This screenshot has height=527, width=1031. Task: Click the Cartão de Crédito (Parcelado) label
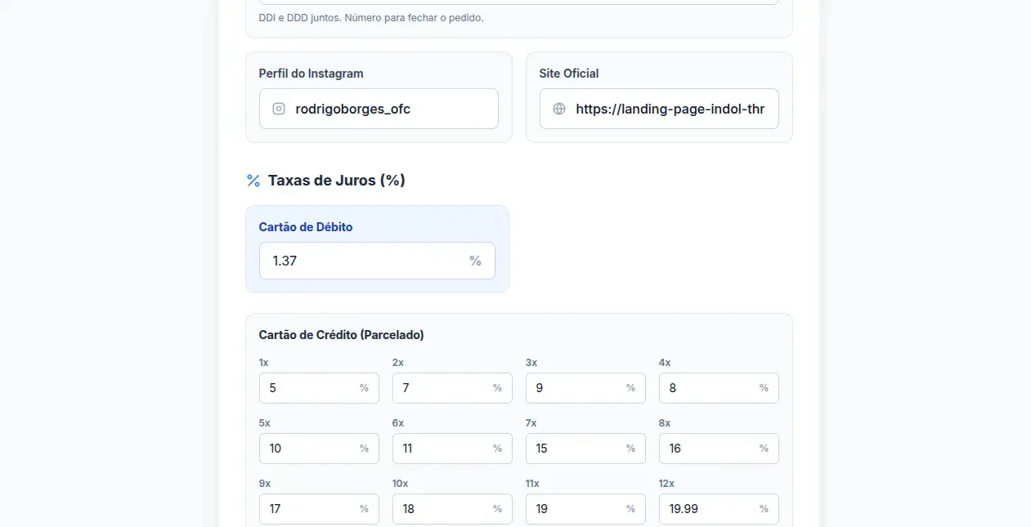(x=342, y=335)
